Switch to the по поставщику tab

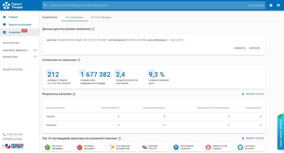[x=101, y=17]
